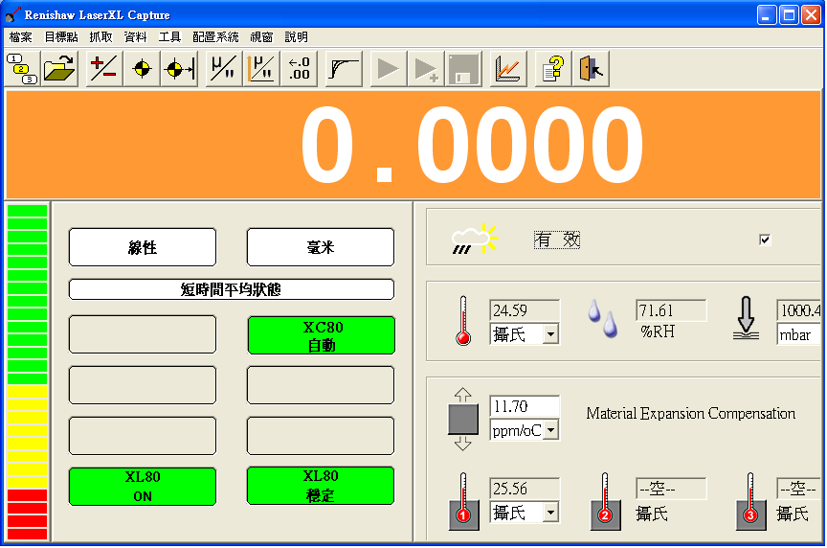827x548 pixels.
Task: Minimize the Renishaw LaserXL Capture window
Action: tap(767, 14)
